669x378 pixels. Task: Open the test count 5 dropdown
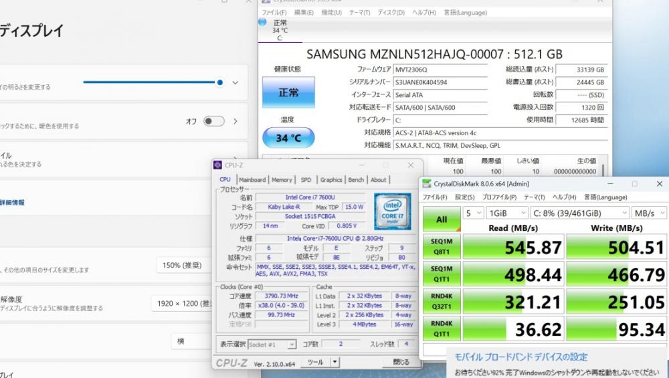tap(473, 213)
